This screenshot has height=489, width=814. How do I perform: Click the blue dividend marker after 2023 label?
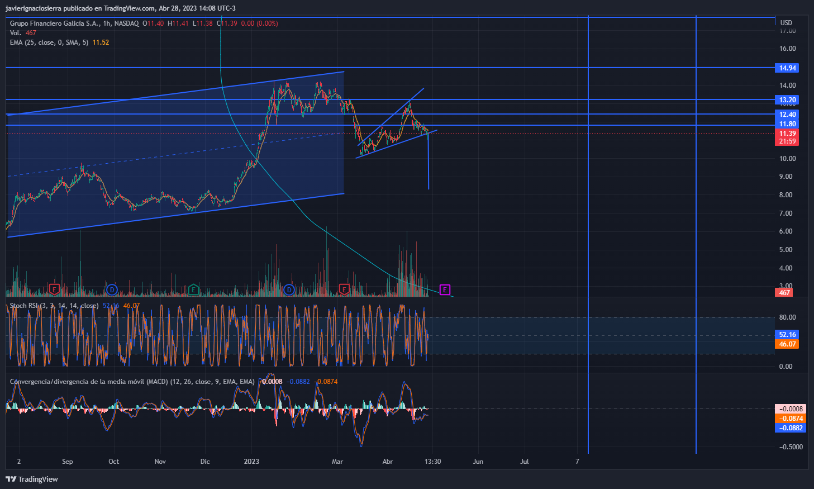pyautogui.click(x=289, y=289)
